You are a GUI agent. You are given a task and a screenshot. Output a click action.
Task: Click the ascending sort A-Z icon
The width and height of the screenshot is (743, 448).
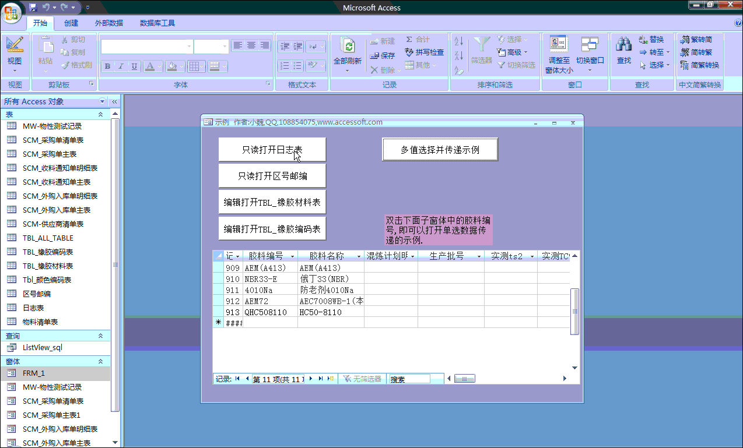458,41
